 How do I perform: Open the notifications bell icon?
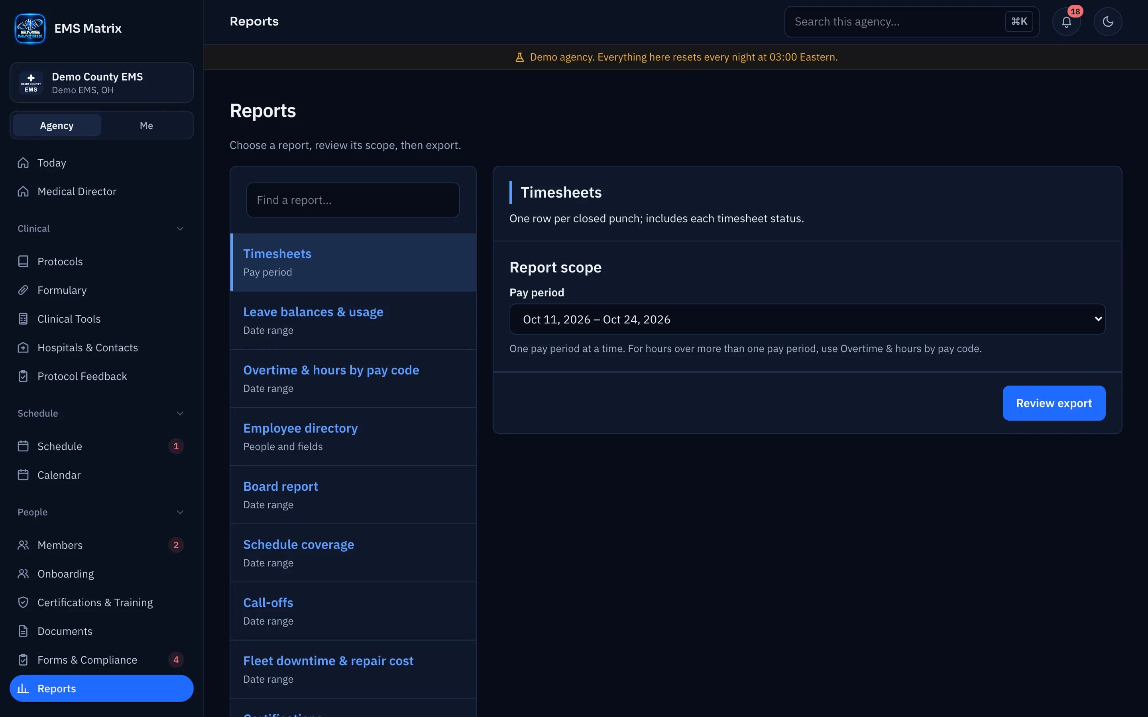pos(1066,22)
